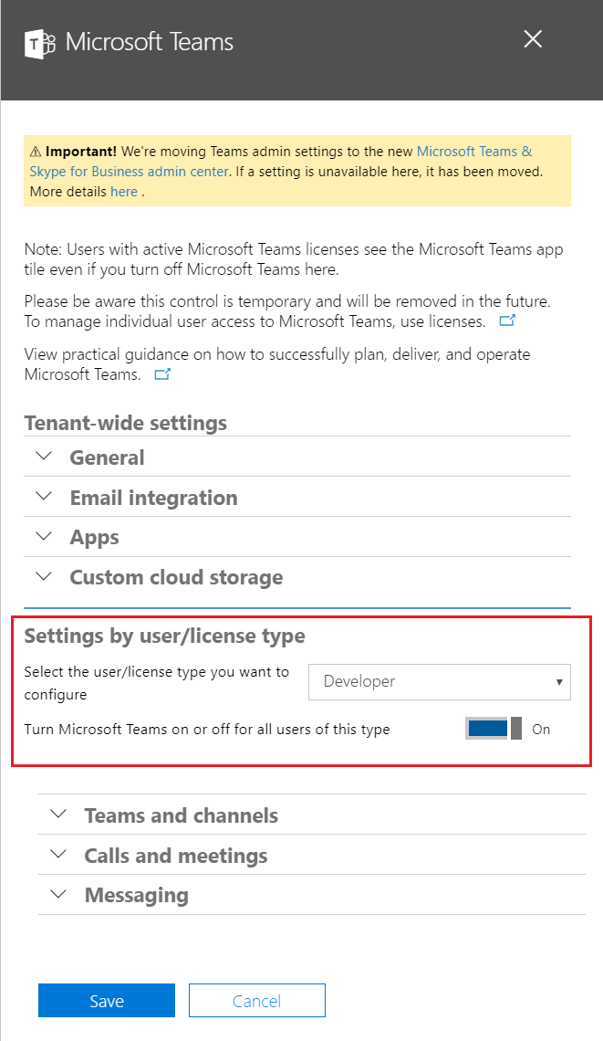Expand the Calls and meetings chevron
The image size is (603, 1041).
coord(58,855)
